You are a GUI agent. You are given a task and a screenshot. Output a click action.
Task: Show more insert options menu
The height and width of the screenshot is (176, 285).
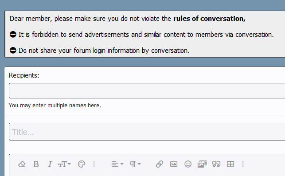click(243, 164)
